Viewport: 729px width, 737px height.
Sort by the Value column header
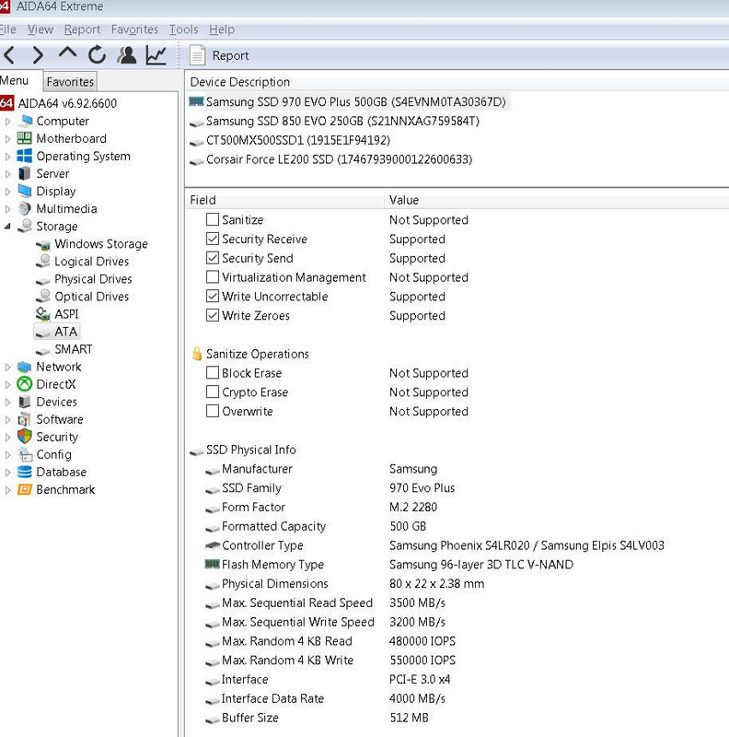(557, 200)
